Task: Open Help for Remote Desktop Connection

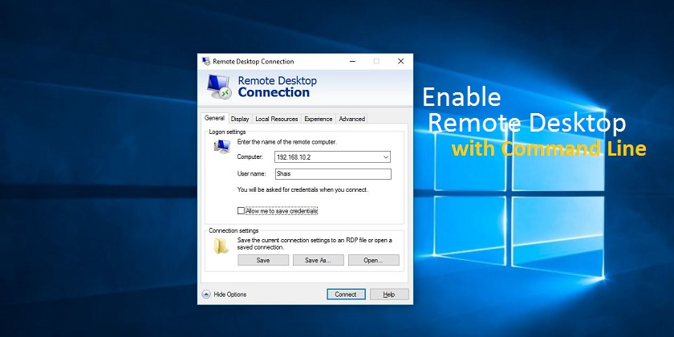Action: [x=389, y=294]
